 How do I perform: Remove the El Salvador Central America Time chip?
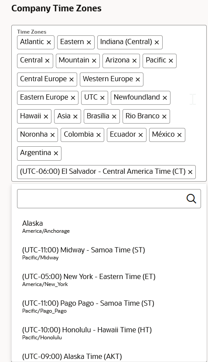(190, 172)
